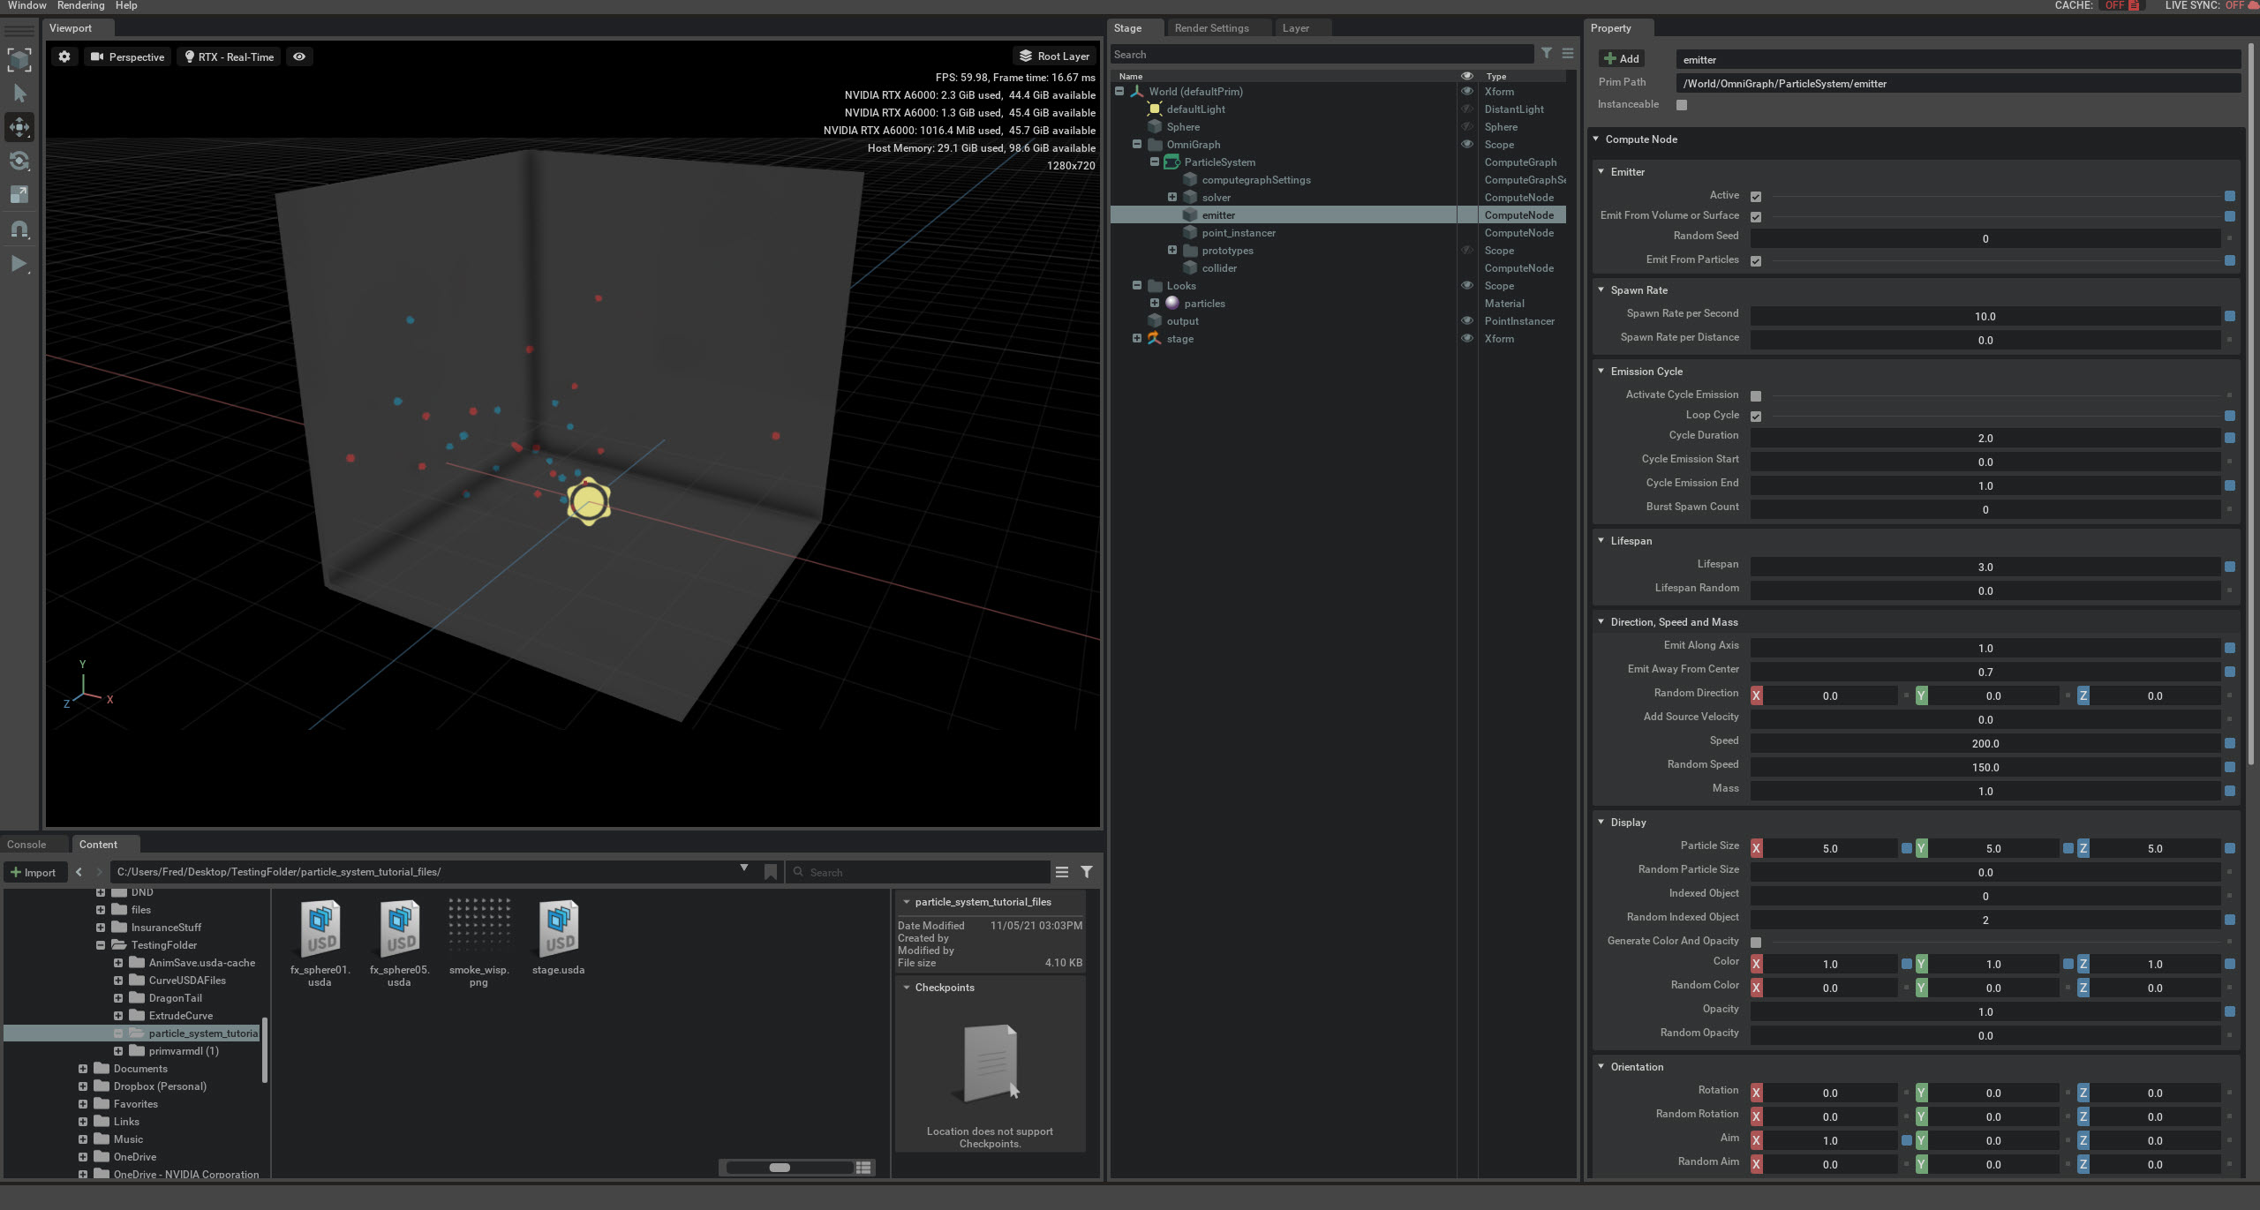2260x1210 pixels.
Task: Toggle visibility of OmniGraph scope
Action: pos(1467,145)
